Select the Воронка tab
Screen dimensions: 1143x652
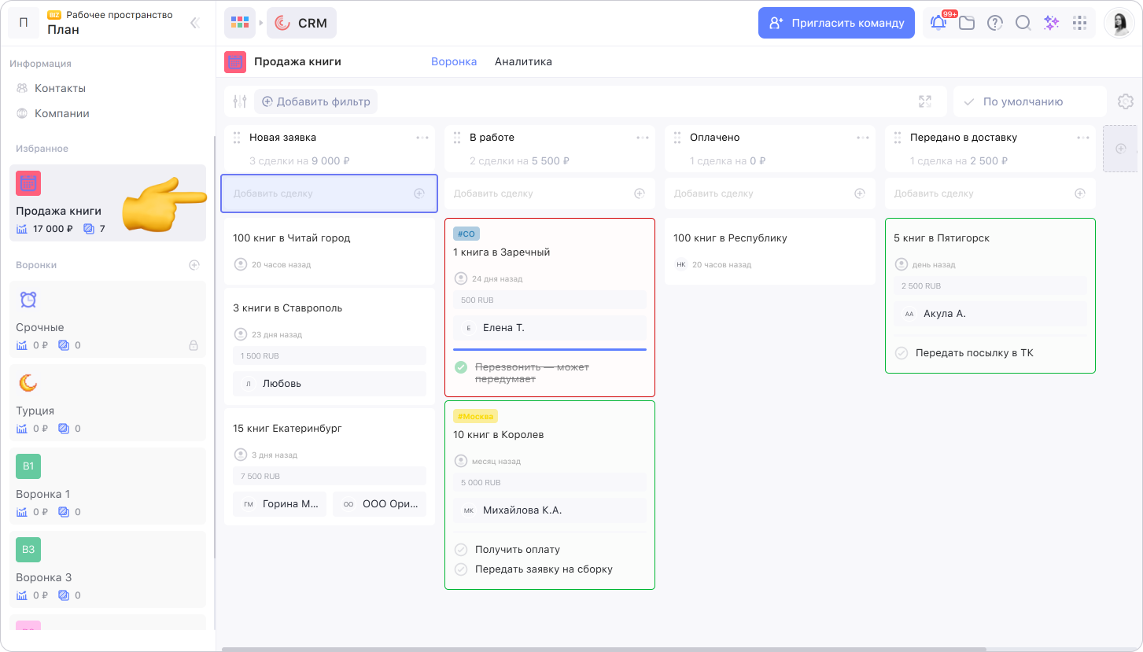click(x=454, y=61)
